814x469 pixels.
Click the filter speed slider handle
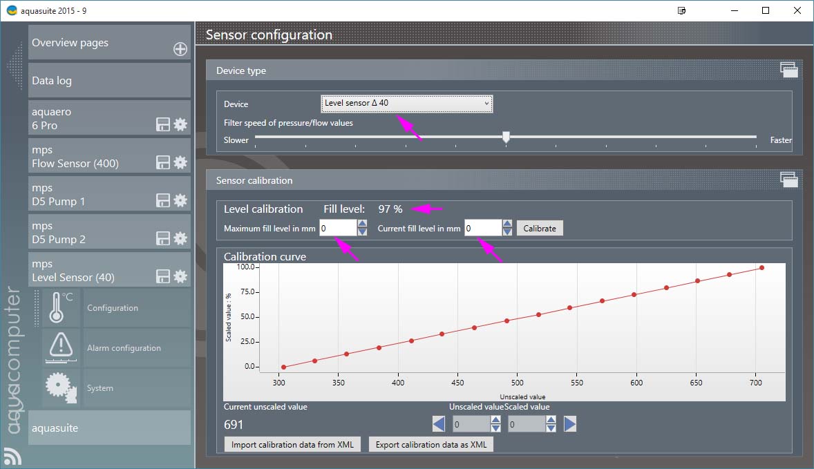[506, 137]
